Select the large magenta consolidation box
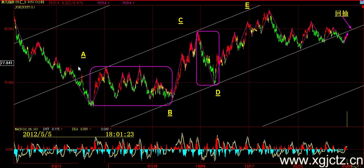The height and width of the screenshot is (168, 364). (x=131, y=67)
